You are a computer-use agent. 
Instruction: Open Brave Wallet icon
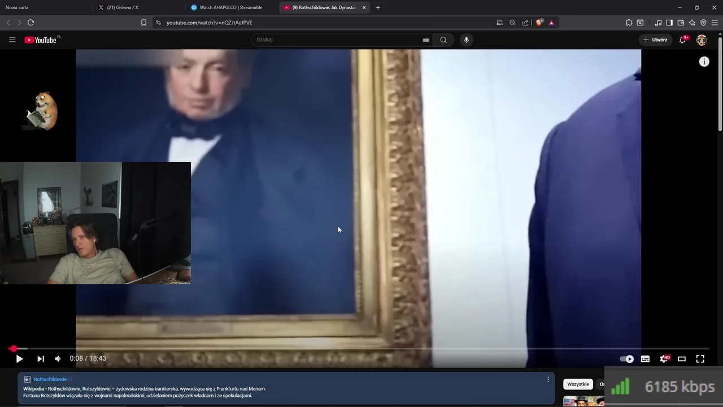point(681,23)
